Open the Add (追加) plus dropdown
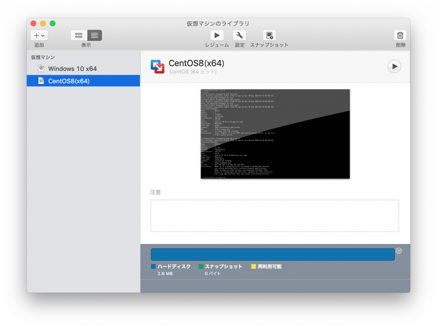437x328 pixels. 39,35
